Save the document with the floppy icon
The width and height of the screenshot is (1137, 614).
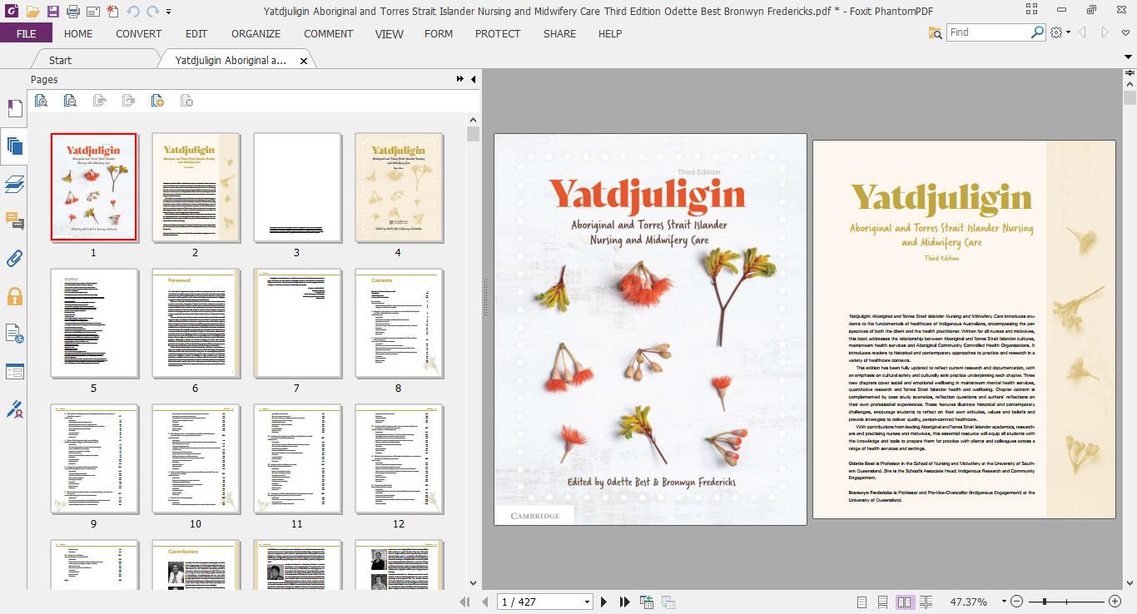pos(52,12)
